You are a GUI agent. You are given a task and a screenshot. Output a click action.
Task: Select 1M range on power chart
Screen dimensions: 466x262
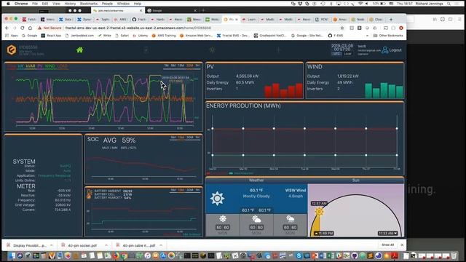point(166,65)
